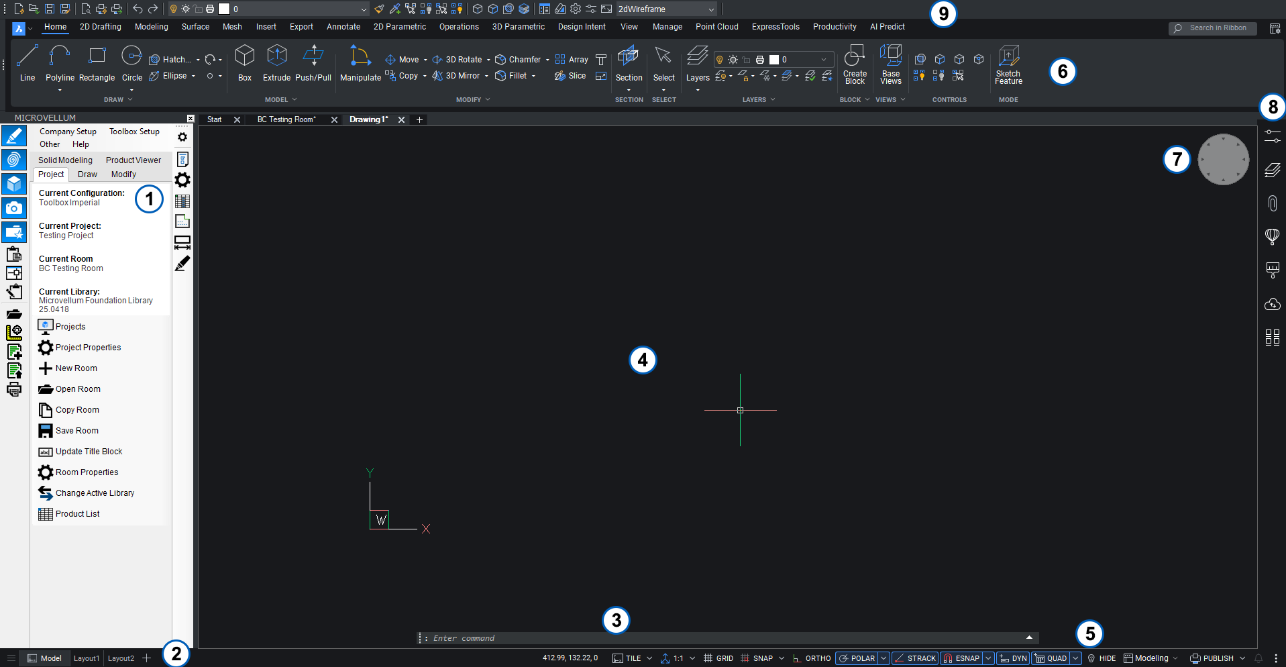
Task: Open Project Properties in the panel
Action: [x=88, y=348]
